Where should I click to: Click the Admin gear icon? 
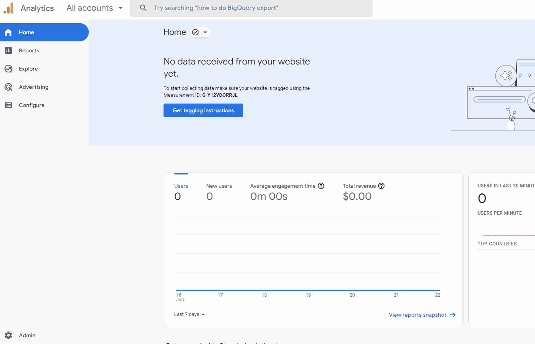pyautogui.click(x=8, y=335)
